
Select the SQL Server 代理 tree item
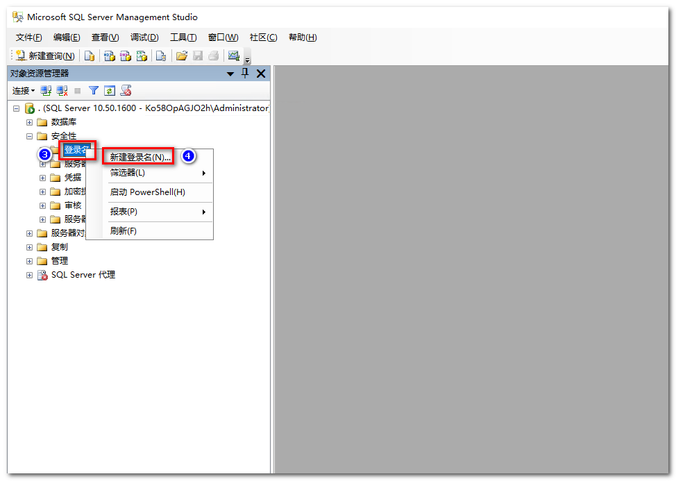83,275
